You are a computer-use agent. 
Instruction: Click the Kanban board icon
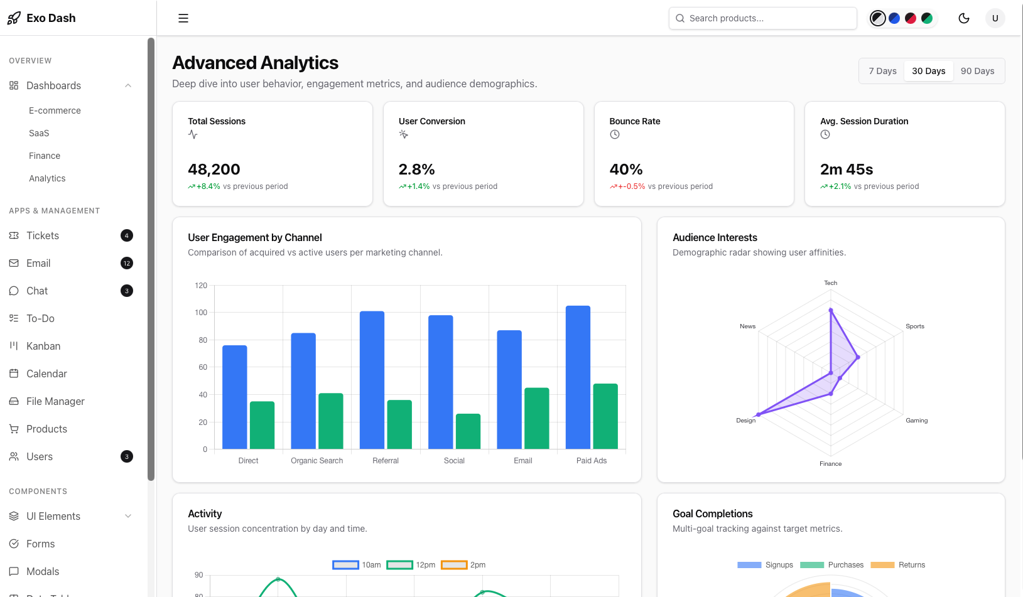coord(14,346)
